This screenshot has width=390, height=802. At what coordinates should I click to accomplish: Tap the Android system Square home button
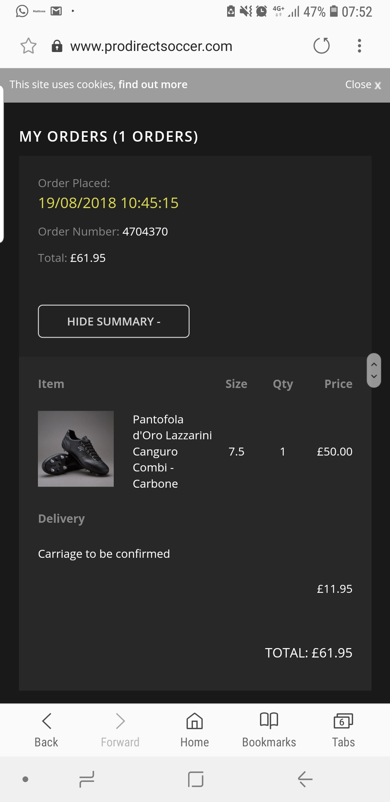pyautogui.click(x=196, y=779)
